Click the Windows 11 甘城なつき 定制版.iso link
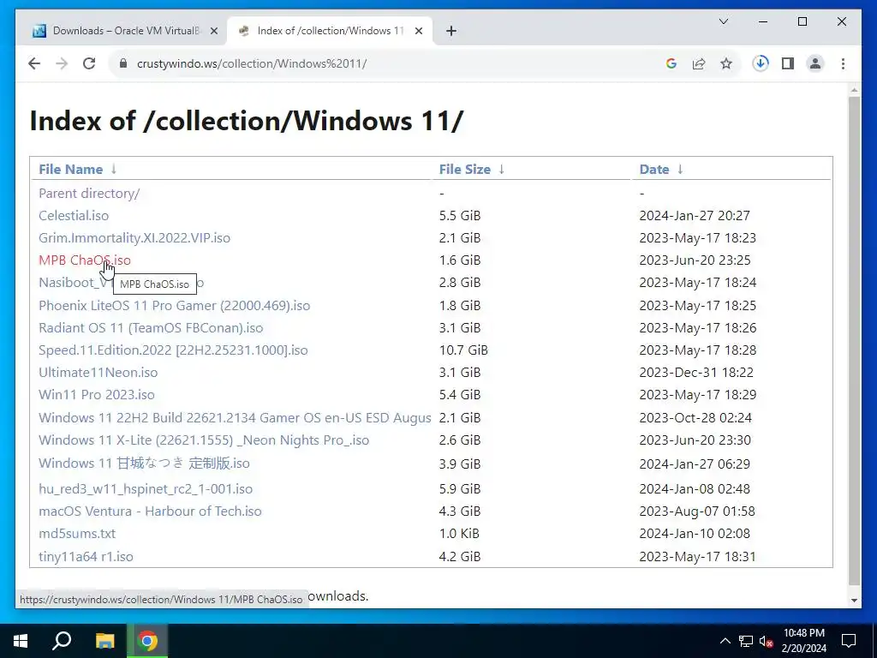877x658 pixels. [x=144, y=464]
